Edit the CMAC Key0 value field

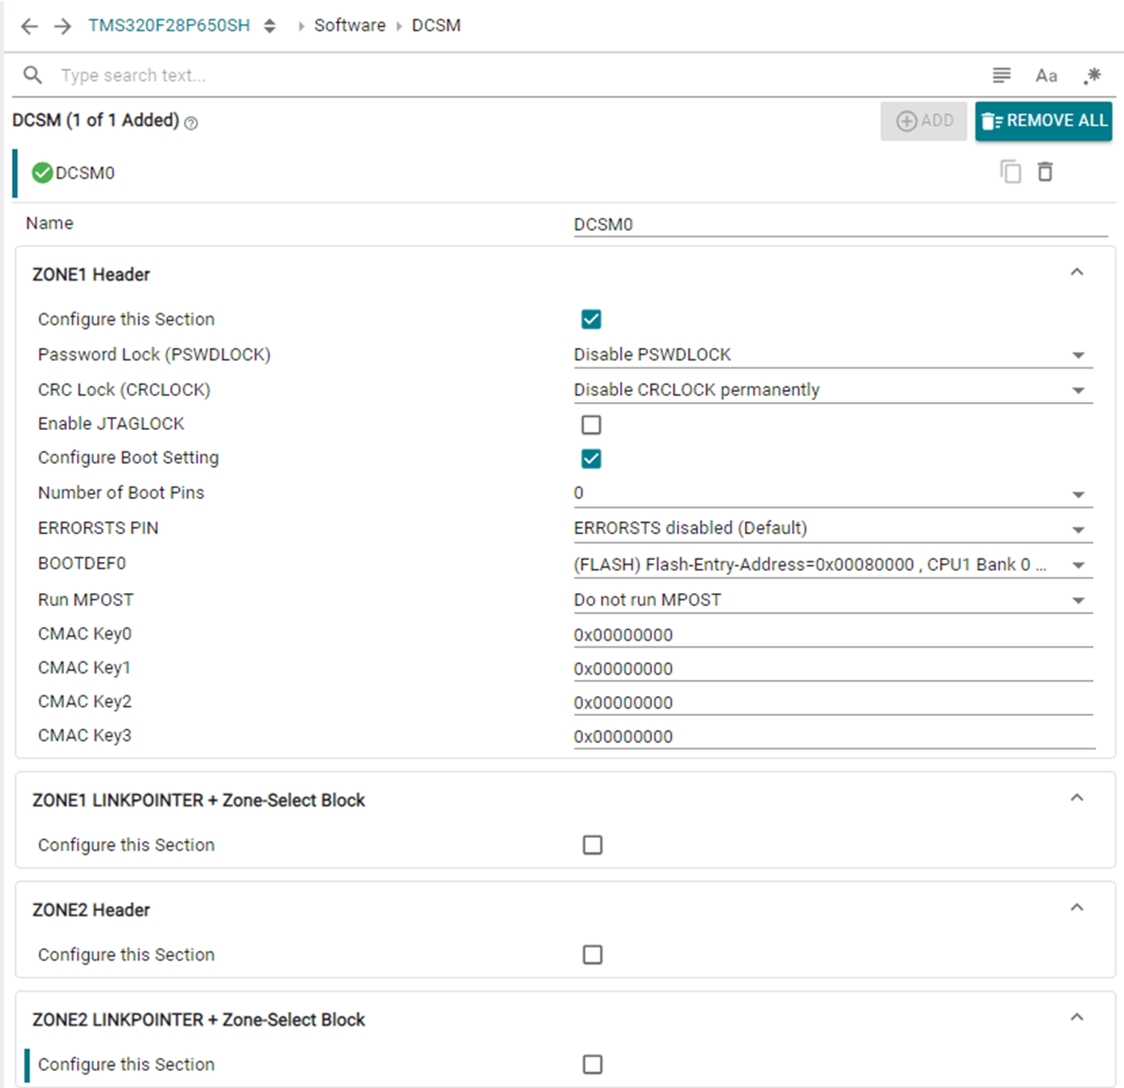(x=833, y=634)
